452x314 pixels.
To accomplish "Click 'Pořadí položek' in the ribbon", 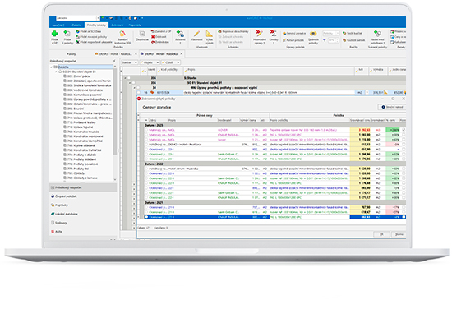I will pos(293,40).
